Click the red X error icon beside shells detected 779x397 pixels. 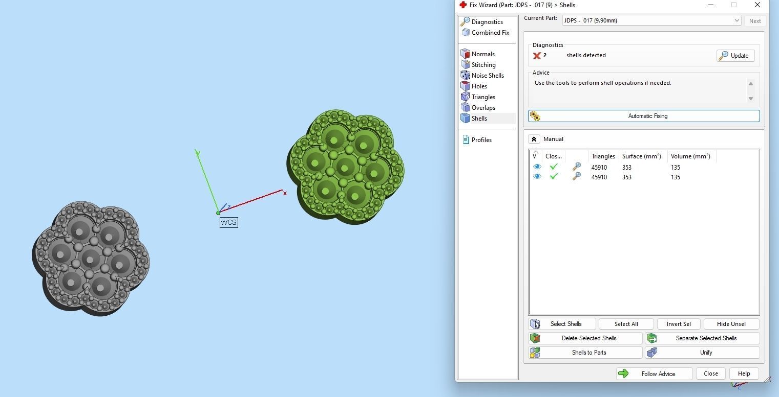point(537,56)
